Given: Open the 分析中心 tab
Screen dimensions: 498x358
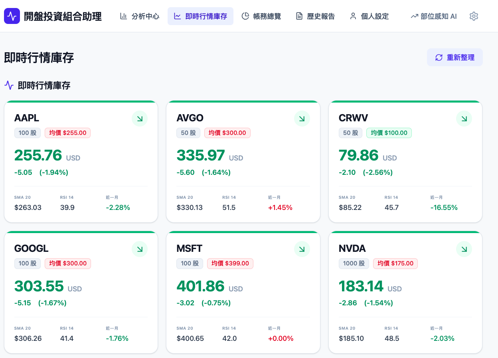Looking at the screenshot, I should point(140,16).
